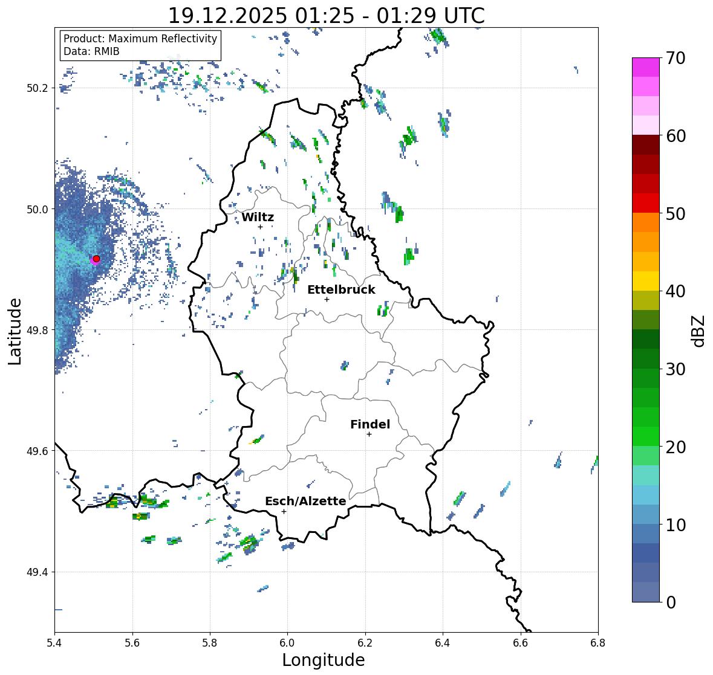
Task: Click the red dot radar marker
Action: point(96,259)
